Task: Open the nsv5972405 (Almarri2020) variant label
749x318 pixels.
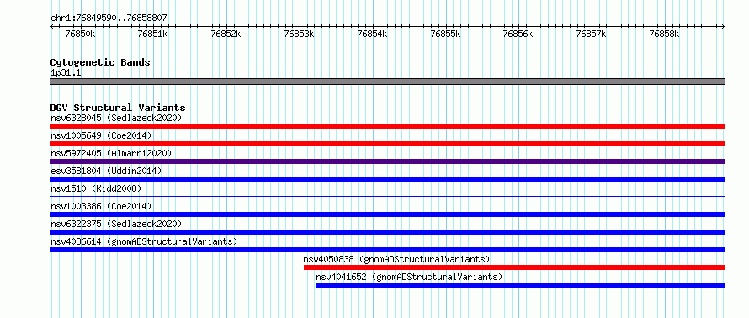Action: [x=111, y=153]
